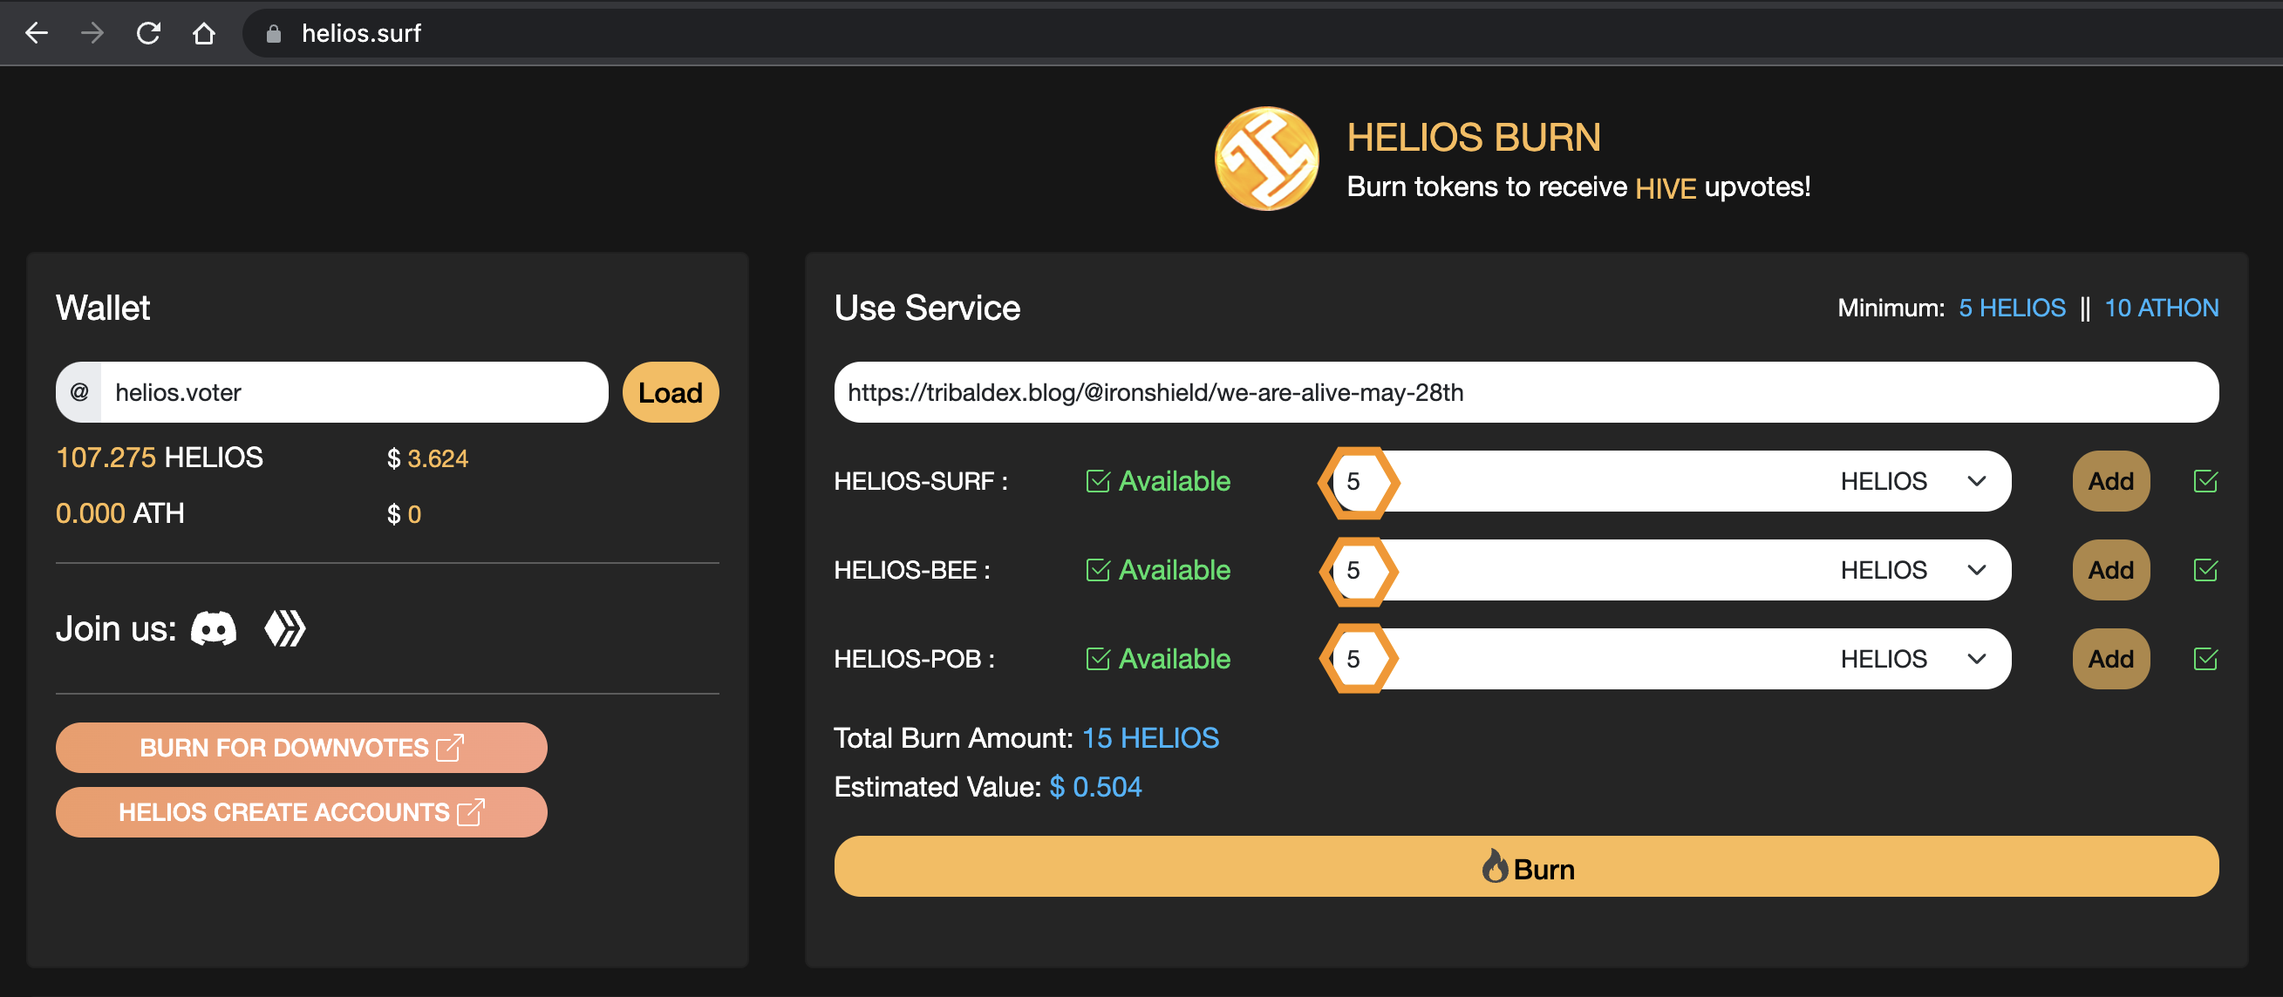This screenshot has width=2283, height=997.
Task: Open the Discord community link
Action: point(214,628)
